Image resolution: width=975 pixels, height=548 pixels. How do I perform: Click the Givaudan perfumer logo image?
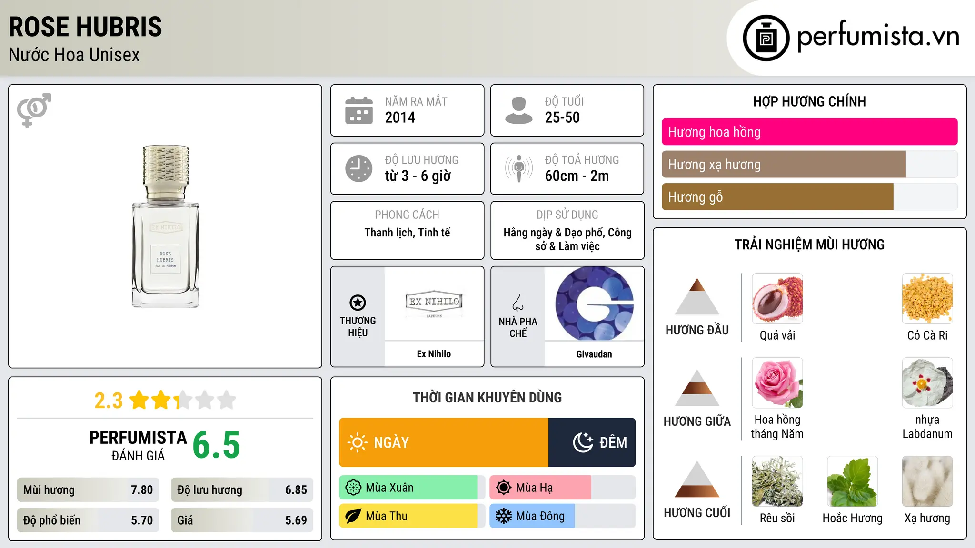click(x=594, y=303)
